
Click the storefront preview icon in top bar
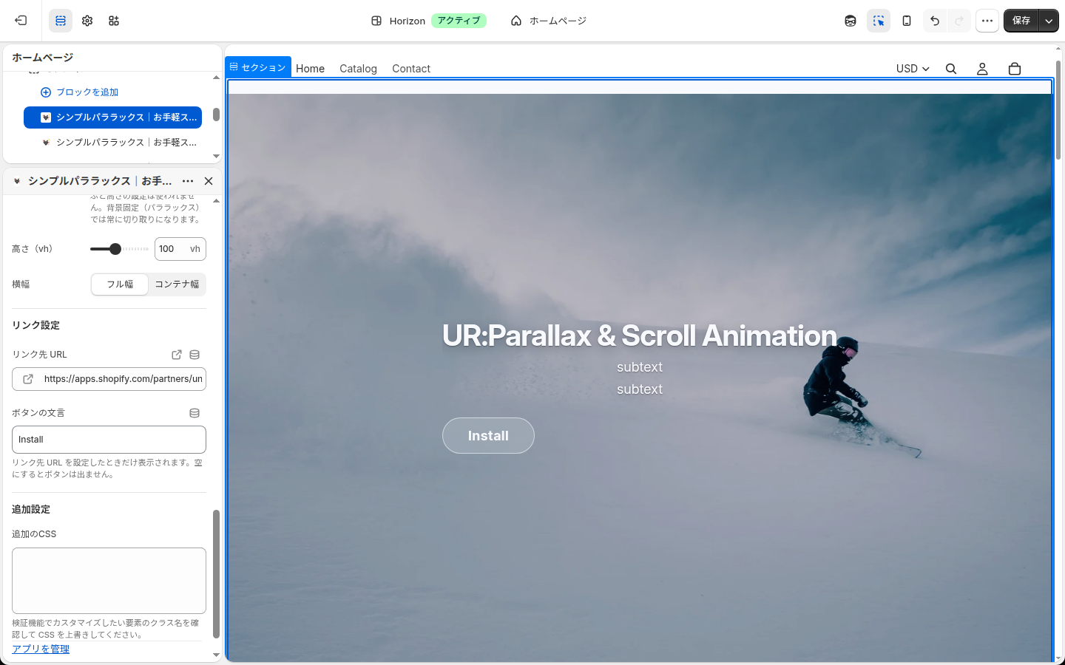coord(851,21)
